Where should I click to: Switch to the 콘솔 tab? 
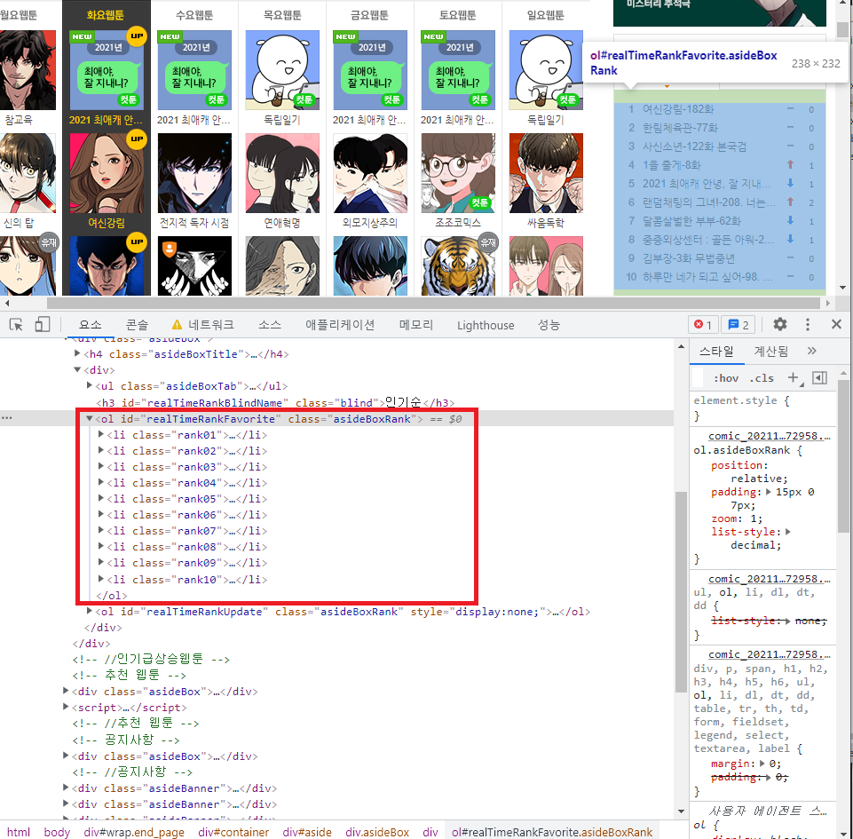(137, 325)
